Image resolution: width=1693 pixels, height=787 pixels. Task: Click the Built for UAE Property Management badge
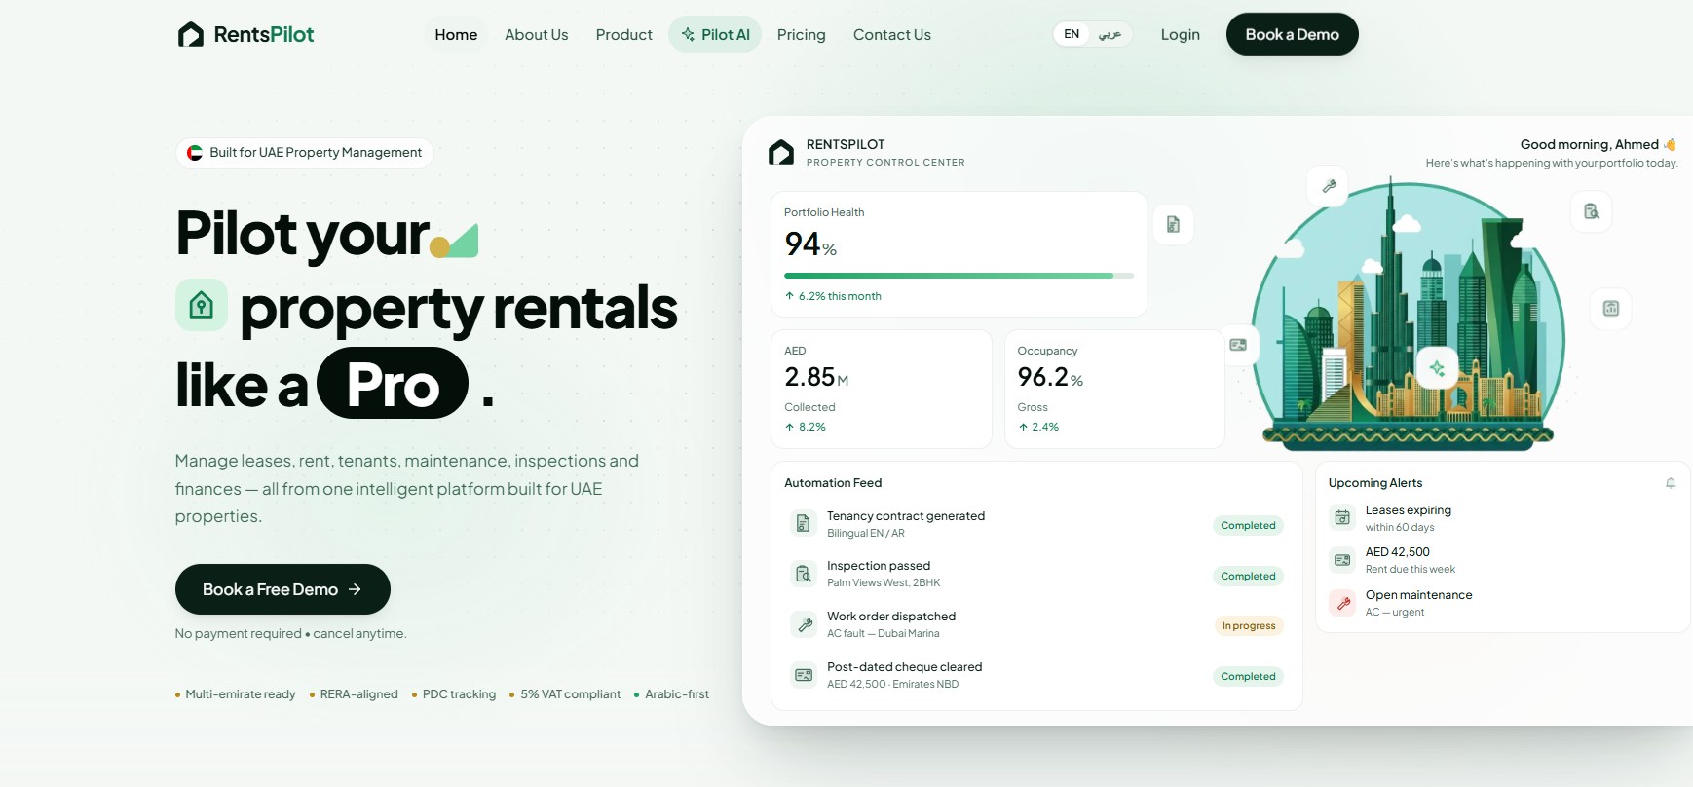[x=304, y=153]
